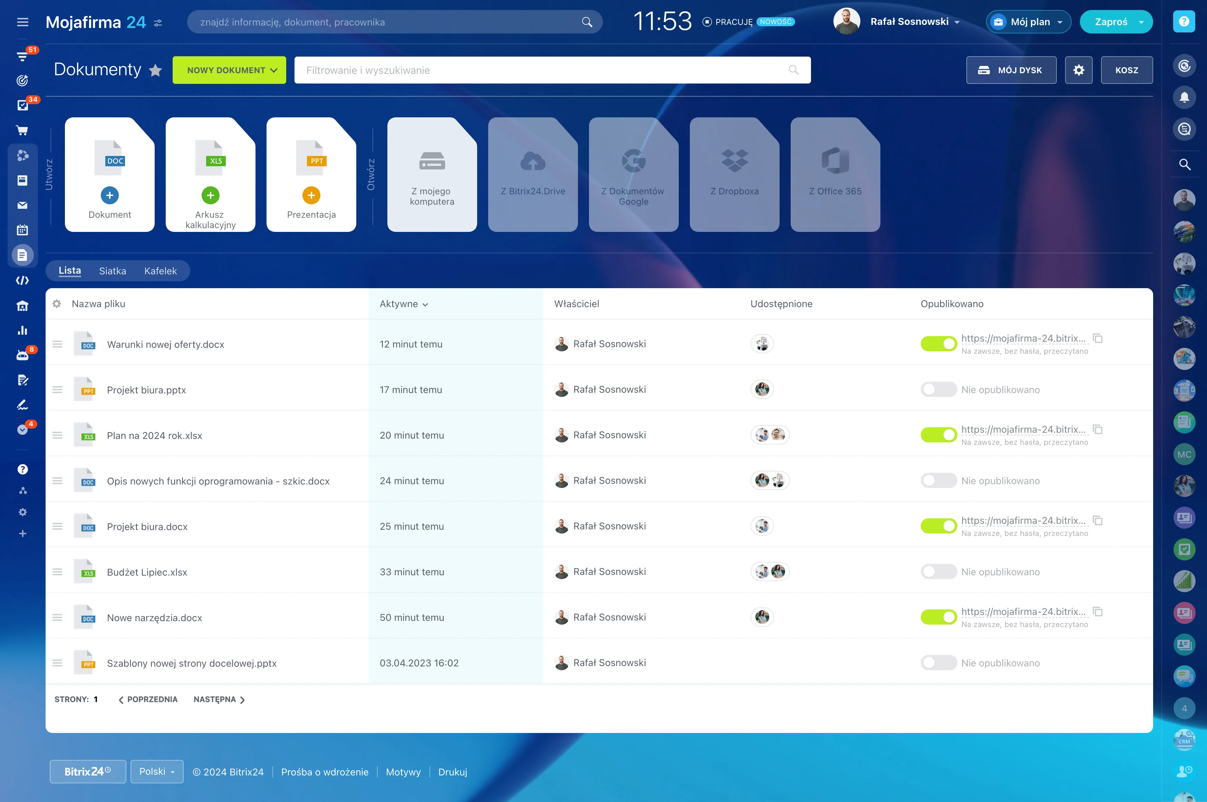Open CoPilot robot icon with badge 8
This screenshot has width=1207, height=802.
click(x=22, y=354)
